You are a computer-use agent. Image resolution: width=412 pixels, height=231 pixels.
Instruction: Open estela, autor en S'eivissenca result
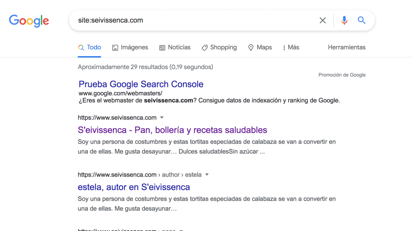point(134,187)
